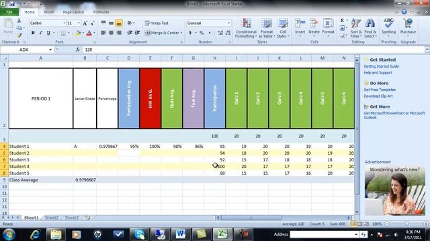This screenshot has height=241, width=430.
Task: Click the Delete cells button
Action: [x=314, y=28]
